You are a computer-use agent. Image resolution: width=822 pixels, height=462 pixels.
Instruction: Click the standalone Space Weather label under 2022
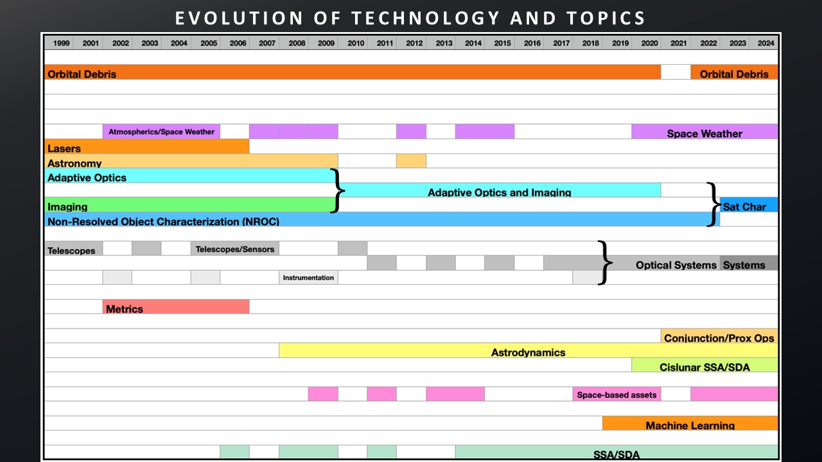coord(704,133)
